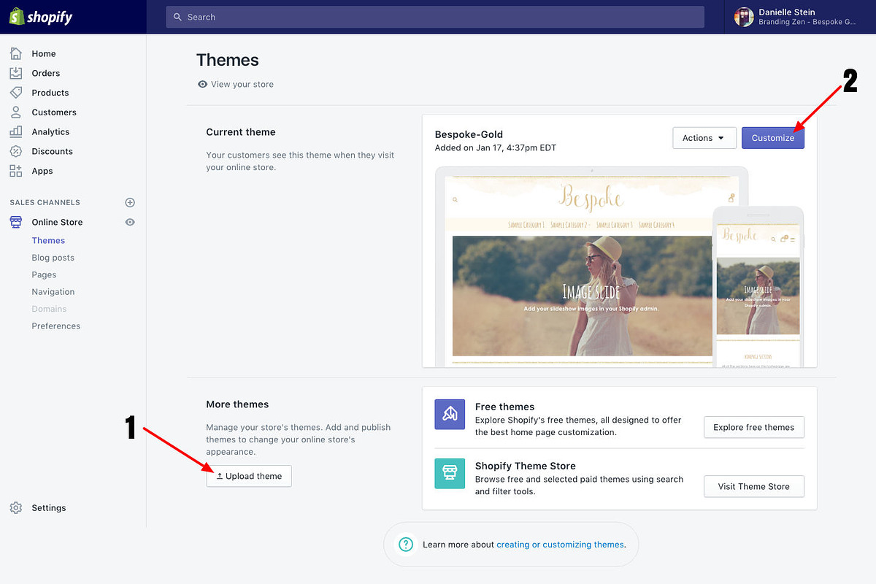876x584 pixels.
Task: Toggle Online Store visibility with the eye icon
Action: (x=129, y=222)
